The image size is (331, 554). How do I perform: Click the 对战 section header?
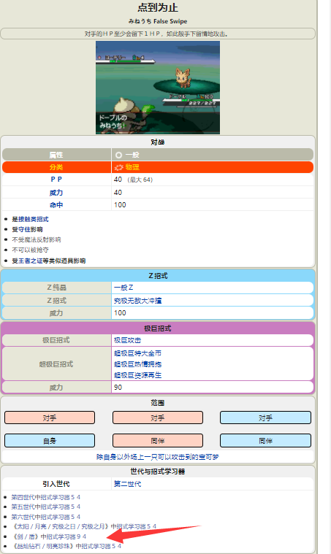(158, 142)
